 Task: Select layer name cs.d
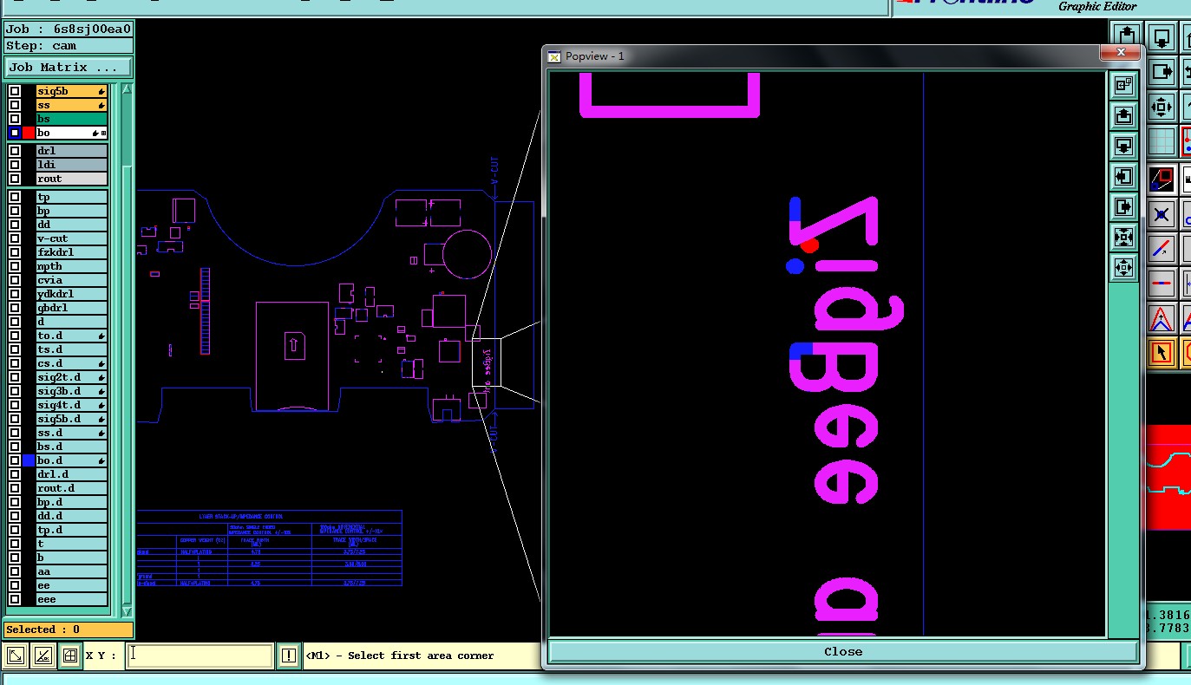click(x=71, y=363)
